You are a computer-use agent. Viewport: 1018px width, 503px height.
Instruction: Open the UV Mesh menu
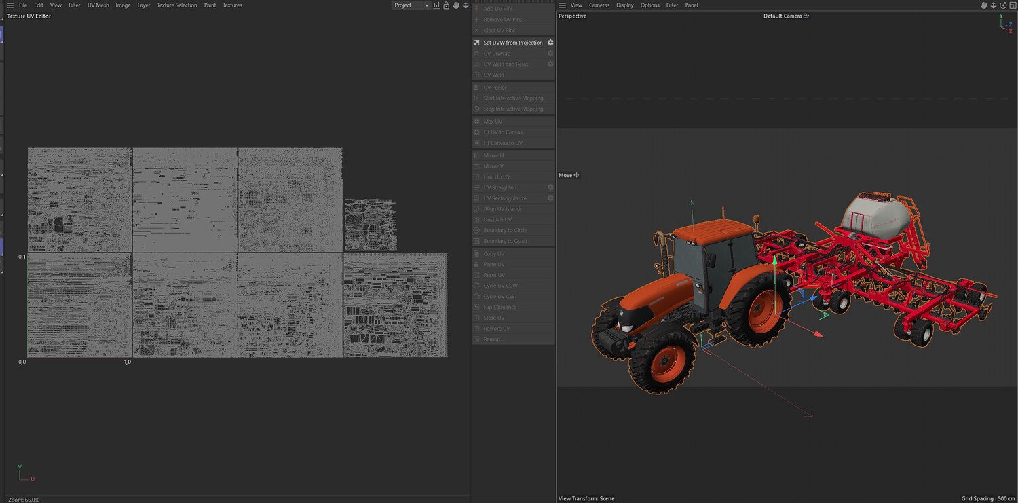tap(98, 5)
